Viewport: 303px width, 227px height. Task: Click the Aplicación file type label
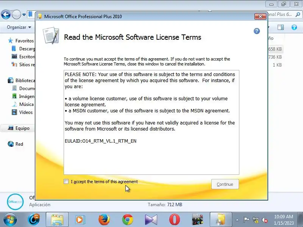coord(40,204)
